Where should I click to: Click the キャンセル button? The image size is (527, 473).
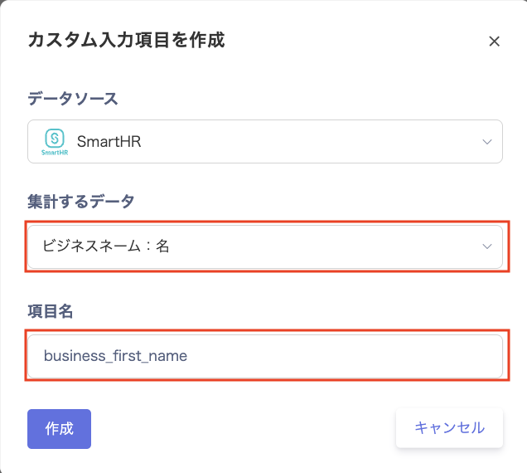(x=449, y=428)
